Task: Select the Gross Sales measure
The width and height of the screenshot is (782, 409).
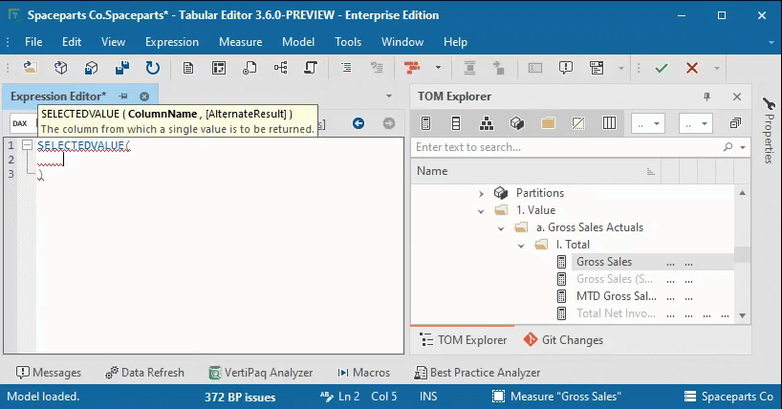Action: tap(604, 262)
